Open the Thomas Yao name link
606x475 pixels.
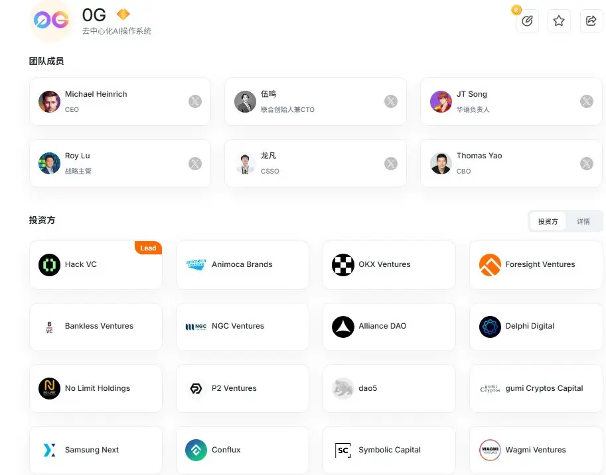pyautogui.click(x=479, y=156)
